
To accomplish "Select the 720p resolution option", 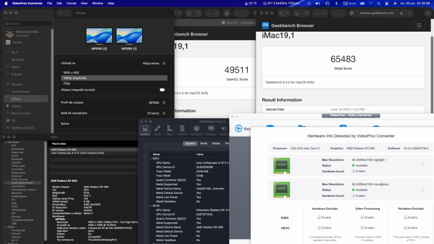I will 114,84.
